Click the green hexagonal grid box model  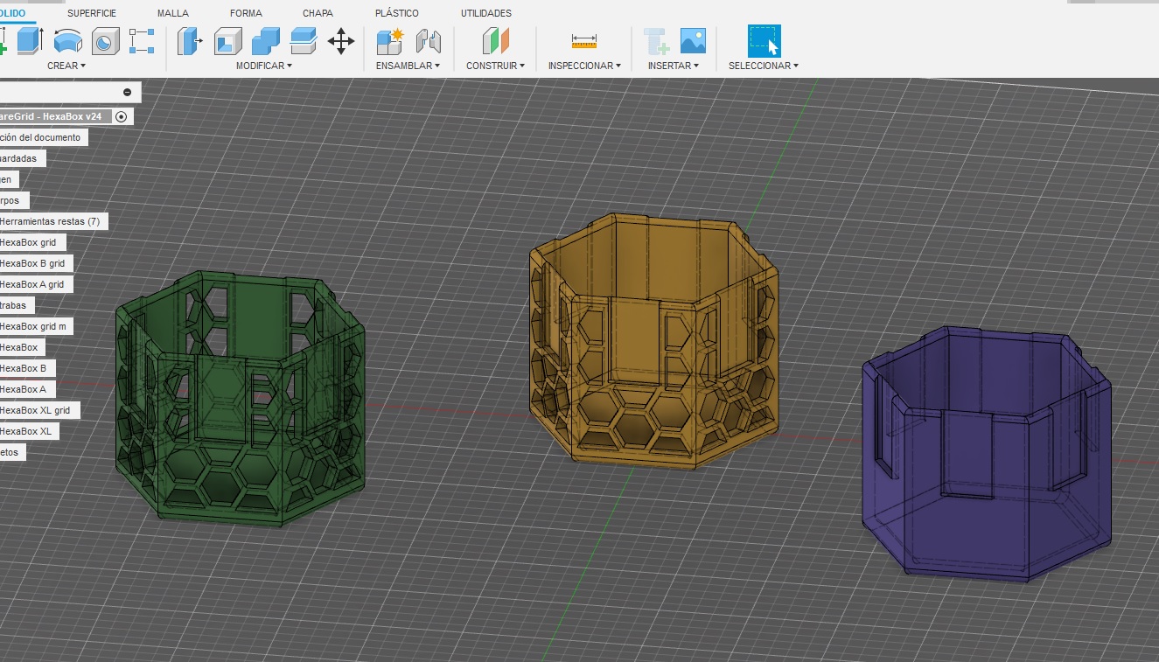[x=240, y=398]
